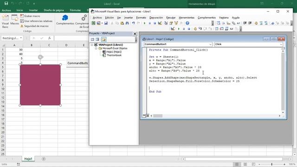The width and height of the screenshot is (297, 167).
Task: Open Customize Quick Access Toolbar arrow
Action: 34,4
